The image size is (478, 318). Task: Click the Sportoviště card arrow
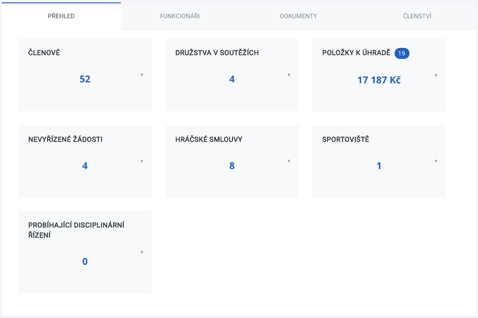436,161
